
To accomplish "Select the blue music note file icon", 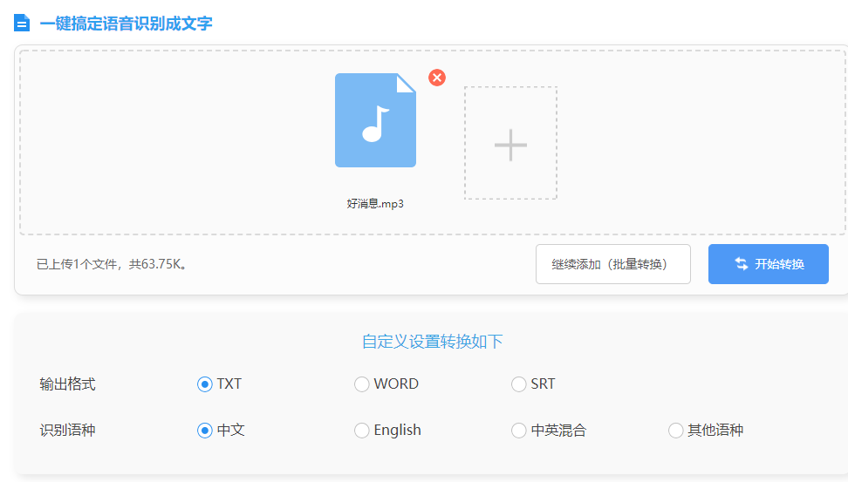I will click(x=375, y=120).
